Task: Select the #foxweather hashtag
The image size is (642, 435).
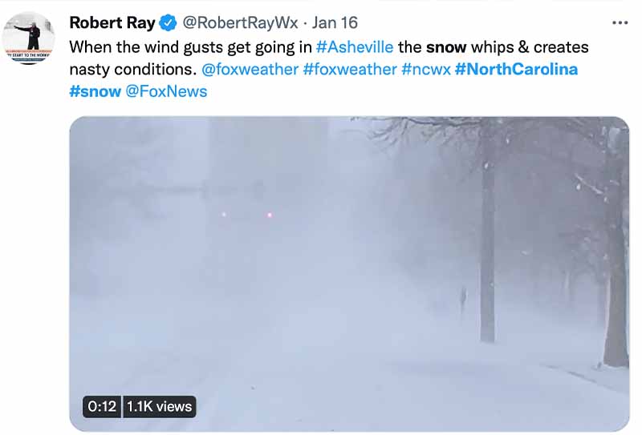Action: pos(350,70)
